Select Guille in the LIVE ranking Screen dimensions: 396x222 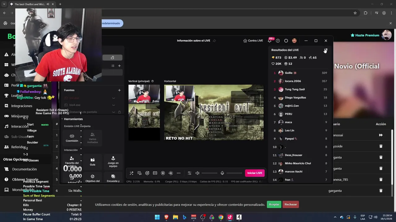click(x=299, y=73)
